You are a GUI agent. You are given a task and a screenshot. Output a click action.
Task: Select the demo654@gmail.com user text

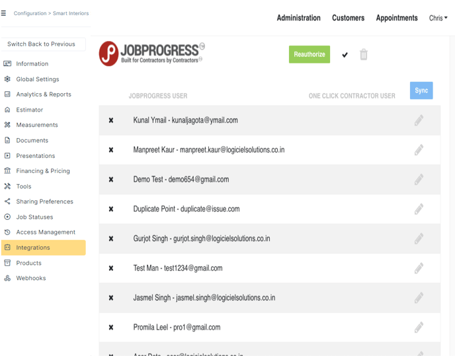click(198, 180)
